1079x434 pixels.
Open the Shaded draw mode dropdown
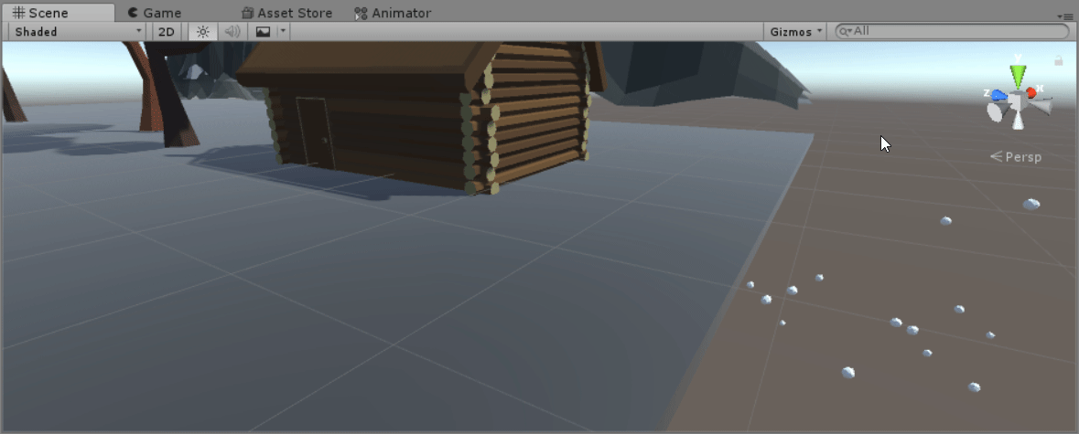78,32
